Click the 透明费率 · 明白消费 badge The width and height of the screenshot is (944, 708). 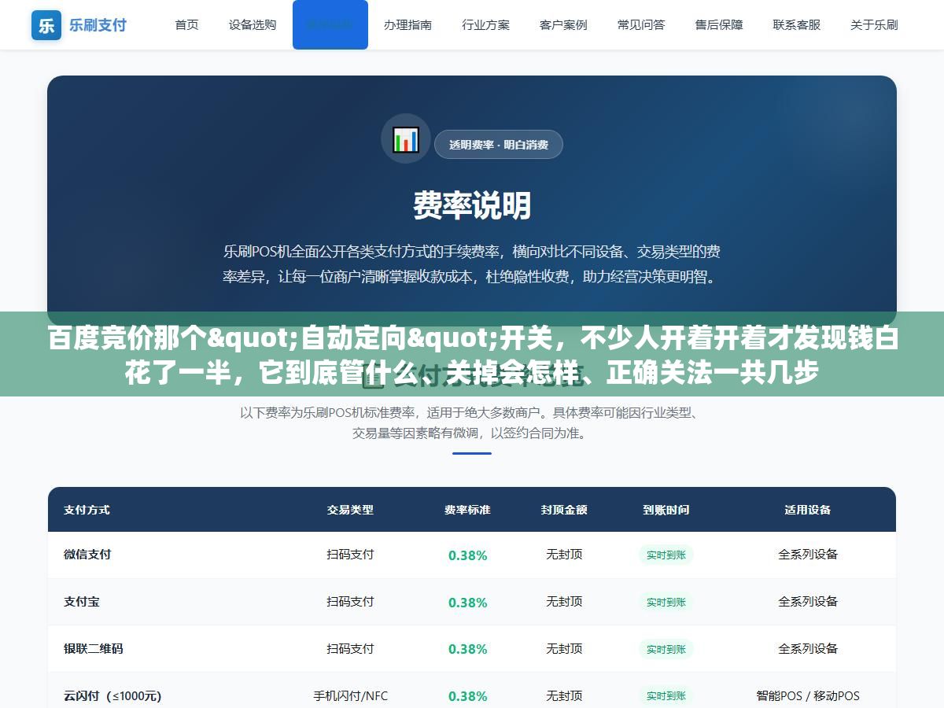(499, 144)
